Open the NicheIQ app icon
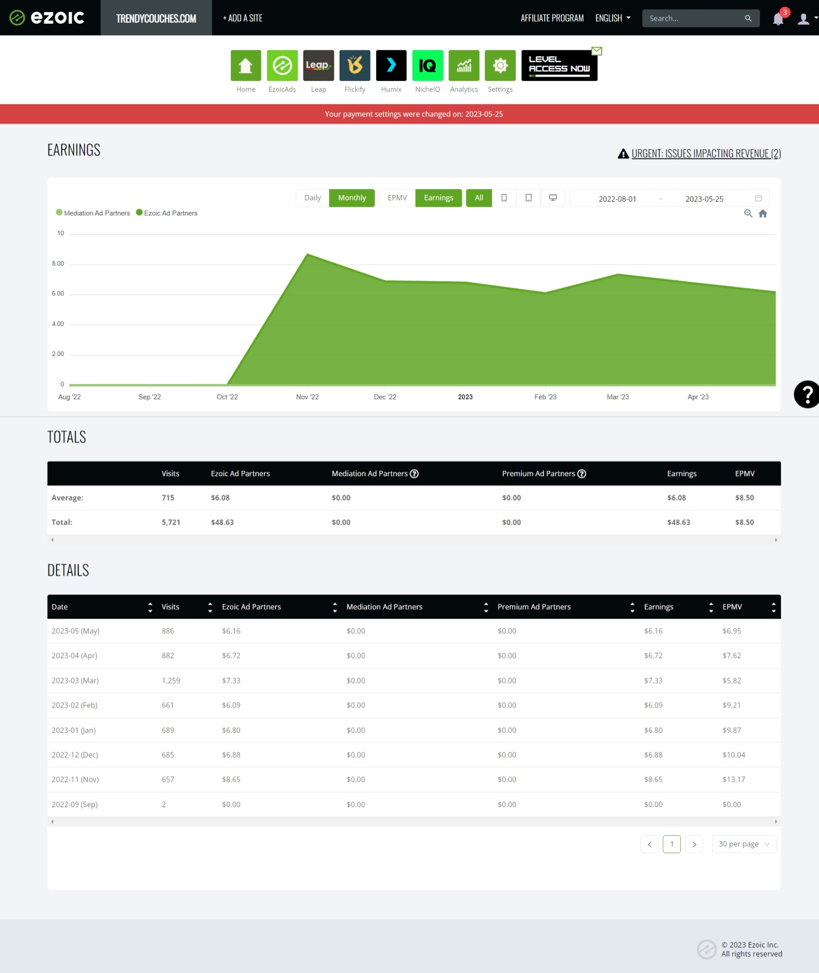Image resolution: width=819 pixels, height=973 pixels. pyautogui.click(x=427, y=65)
